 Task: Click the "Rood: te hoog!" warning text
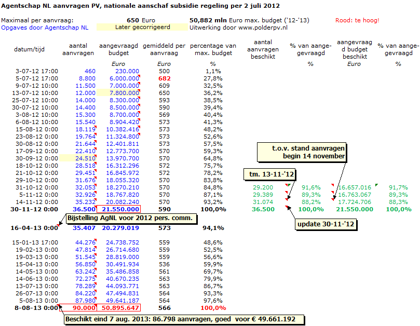click(357, 20)
